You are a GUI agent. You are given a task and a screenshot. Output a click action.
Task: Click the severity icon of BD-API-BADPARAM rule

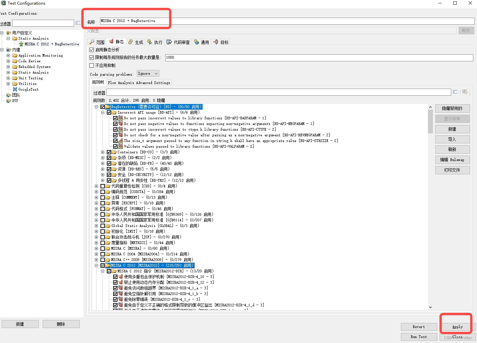(x=121, y=118)
